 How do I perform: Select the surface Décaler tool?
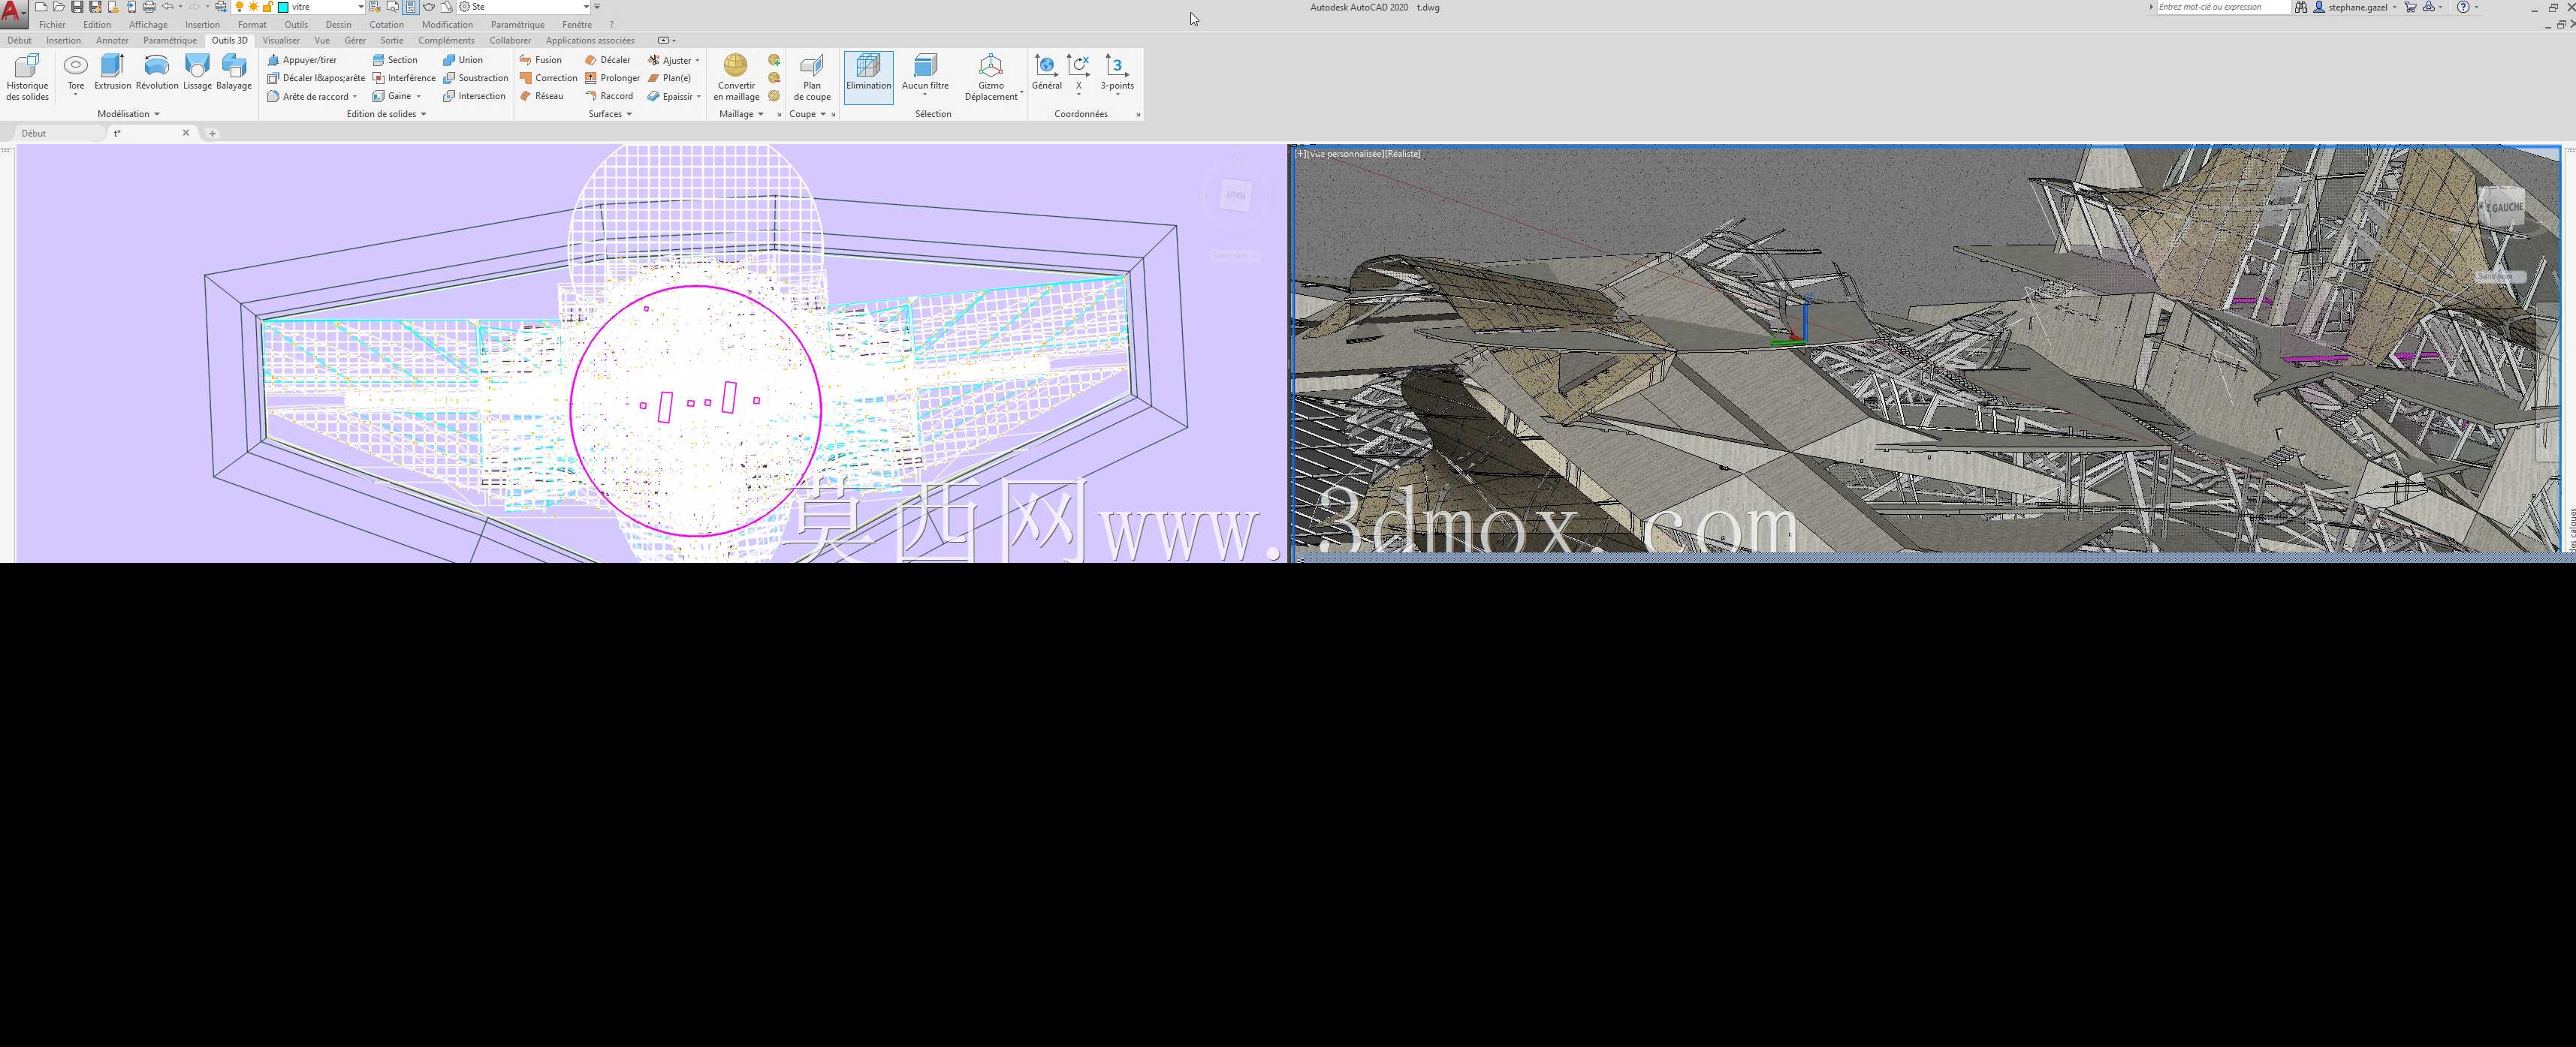608,60
